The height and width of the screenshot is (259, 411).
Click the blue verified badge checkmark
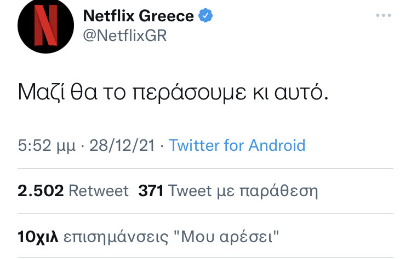pos(206,15)
